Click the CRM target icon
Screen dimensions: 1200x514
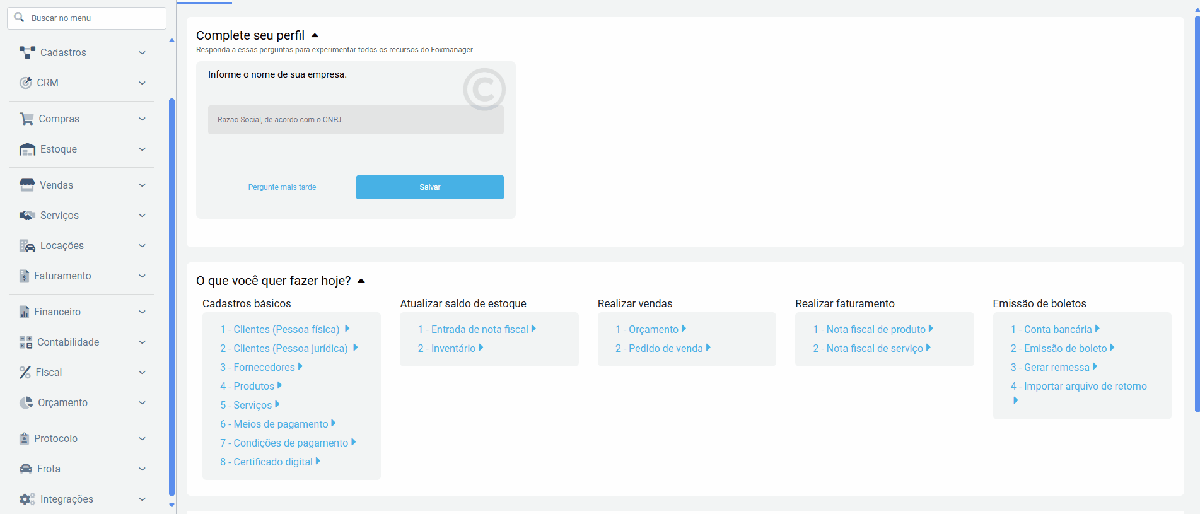click(25, 83)
